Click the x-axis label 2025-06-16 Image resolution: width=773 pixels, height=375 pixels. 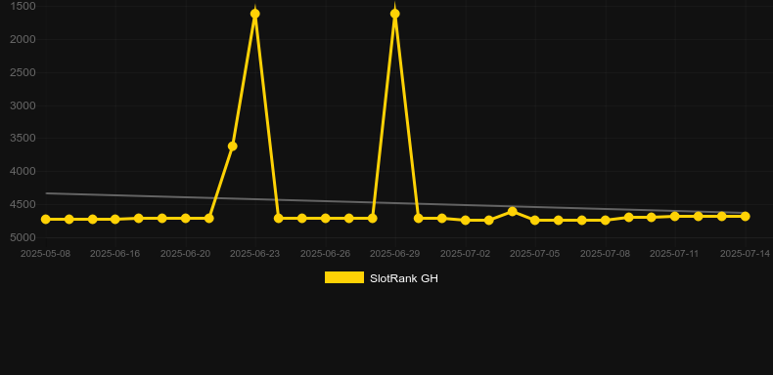pyautogui.click(x=114, y=254)
